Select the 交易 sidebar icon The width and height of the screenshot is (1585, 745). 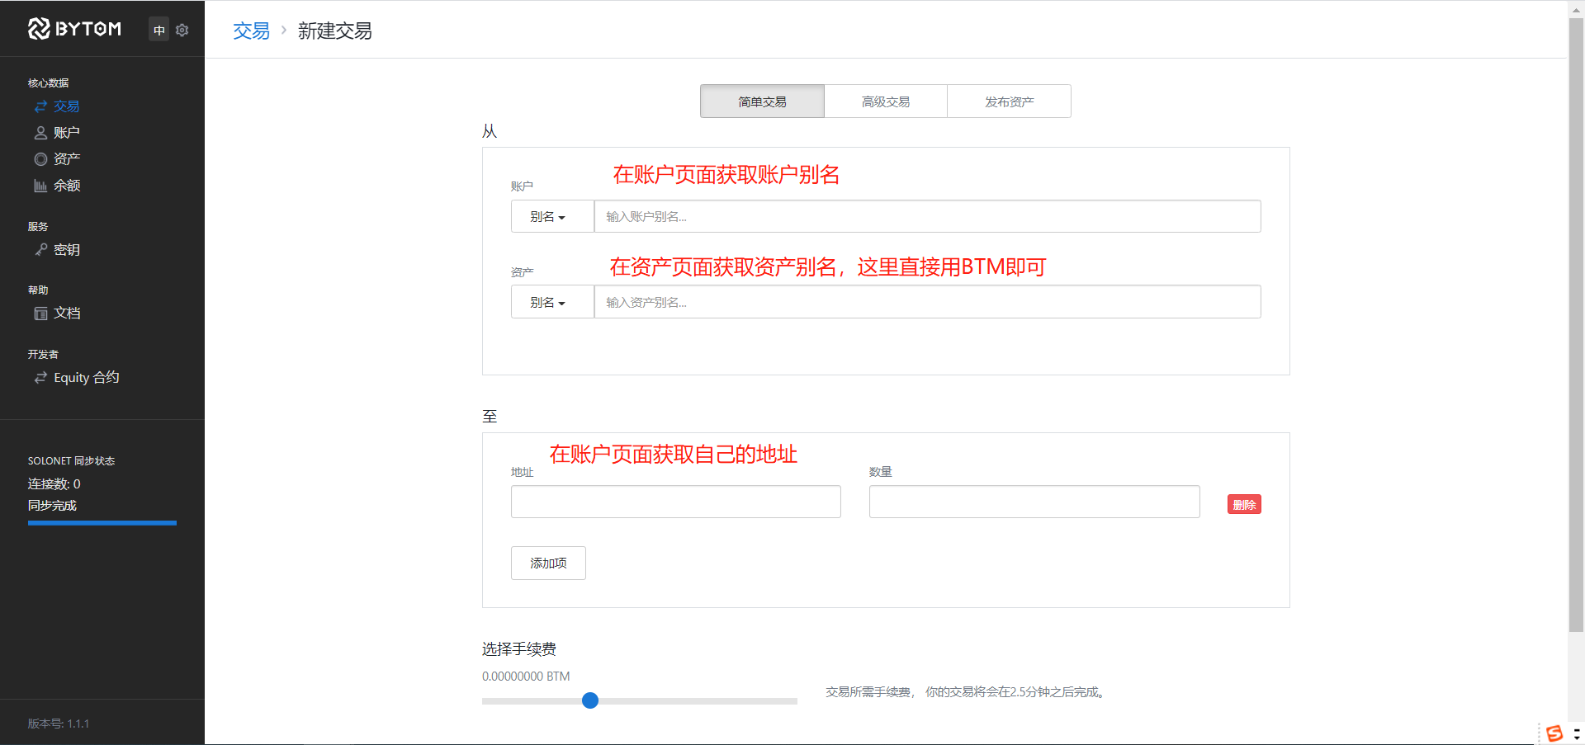pyautogui.click(x=42, y=106)
